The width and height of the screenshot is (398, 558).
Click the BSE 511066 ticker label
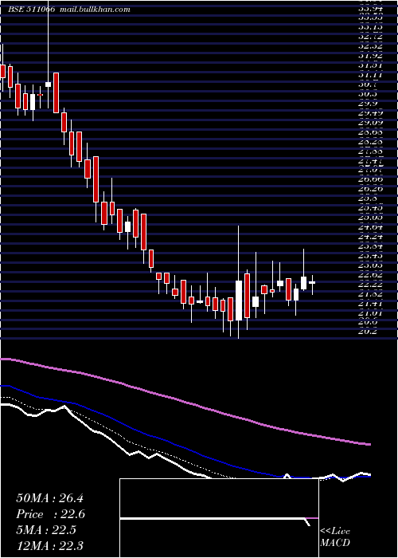32,10
